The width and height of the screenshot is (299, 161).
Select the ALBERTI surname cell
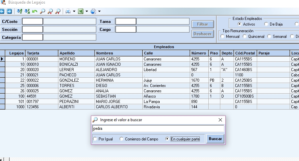[x=76, y=107]
